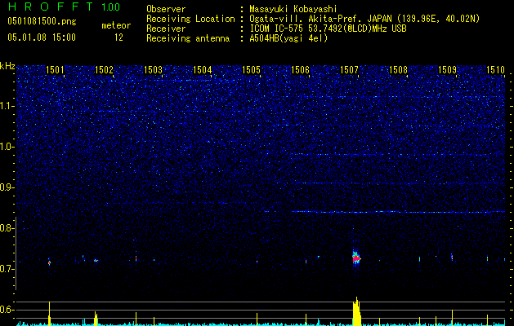Viewport: 514px width, 326px height.
Task: Click the A504HB(yagi 4el) antenna text
Action: tap(288, 38)
